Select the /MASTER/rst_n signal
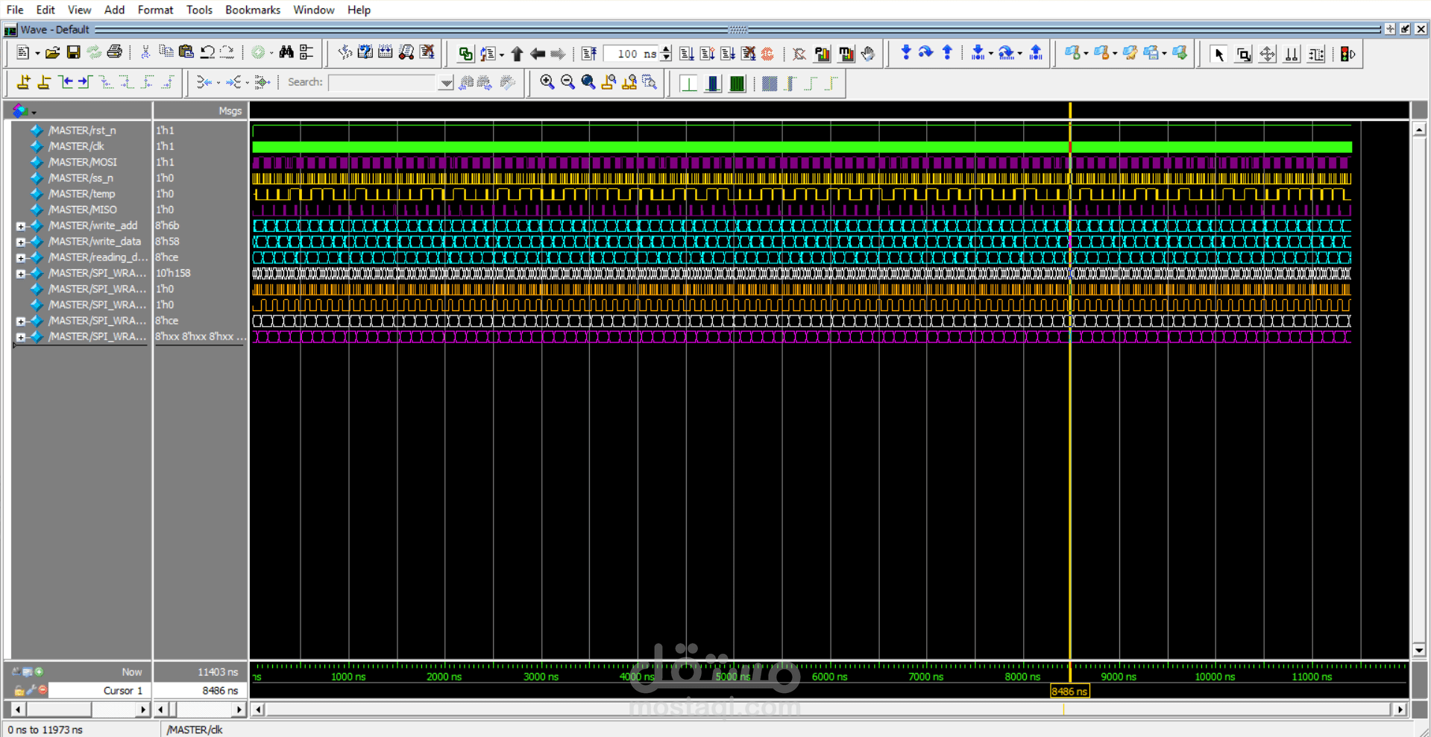The height and width of the screenshot is (737, 1431). click(x=82, y=131)
